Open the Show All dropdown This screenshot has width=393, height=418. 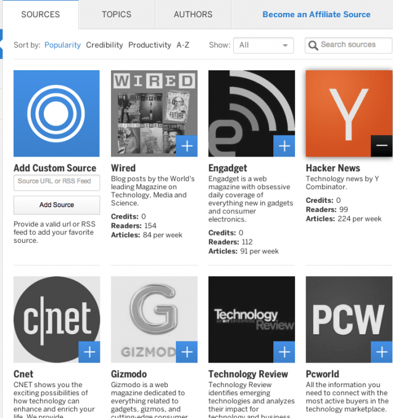(263, 46)
